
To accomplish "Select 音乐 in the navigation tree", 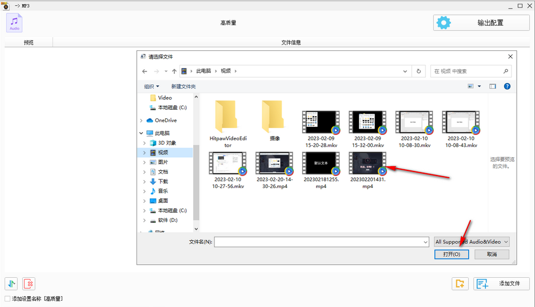I will (x=163, y=191).
